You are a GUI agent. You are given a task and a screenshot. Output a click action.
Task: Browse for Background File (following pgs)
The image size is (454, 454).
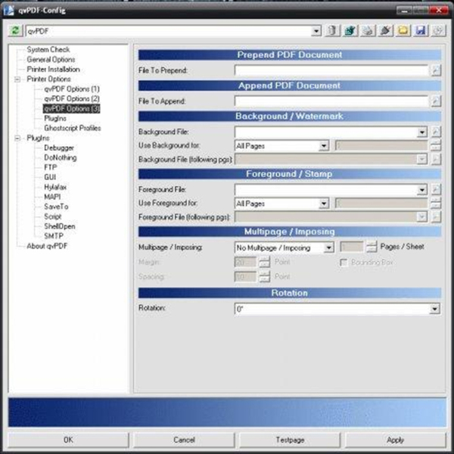[x=436, y=159]
